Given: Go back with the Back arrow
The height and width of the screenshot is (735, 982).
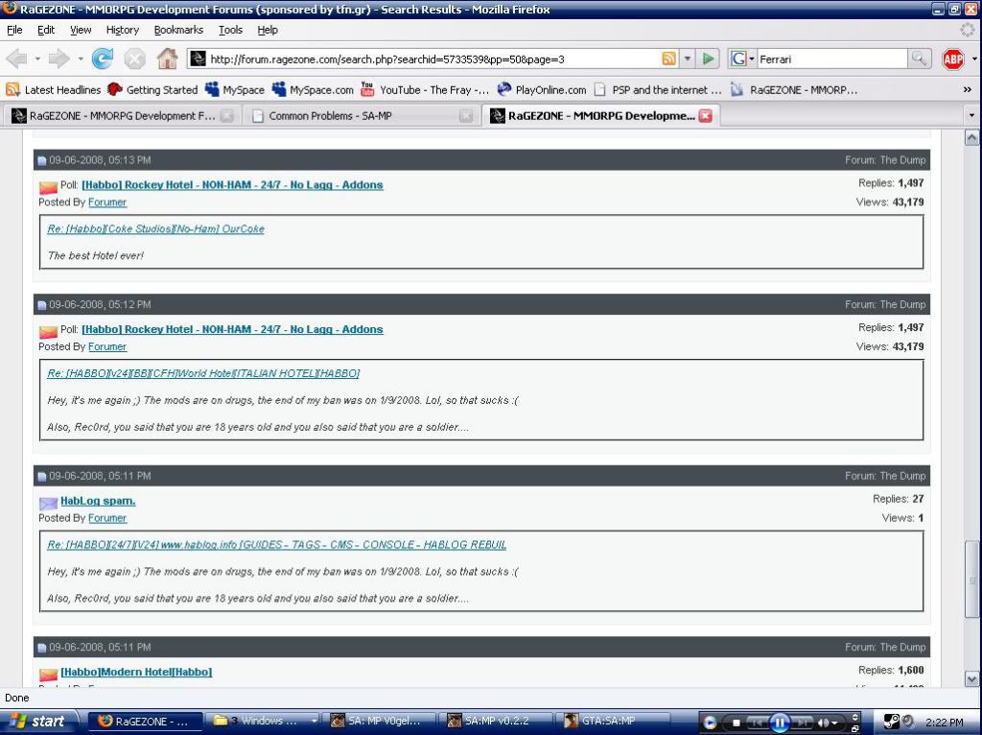Looking at the screenshot, I should [x=21, y=59].
